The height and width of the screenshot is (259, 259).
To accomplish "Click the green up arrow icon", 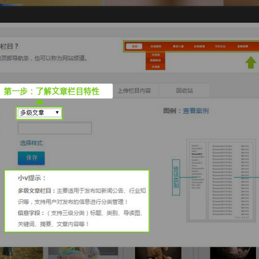I will click(x=251, y=63).
